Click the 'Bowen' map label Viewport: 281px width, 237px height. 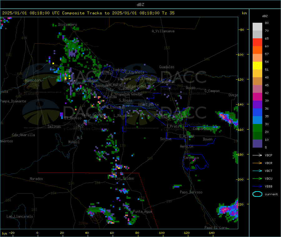tap(208, 139)
